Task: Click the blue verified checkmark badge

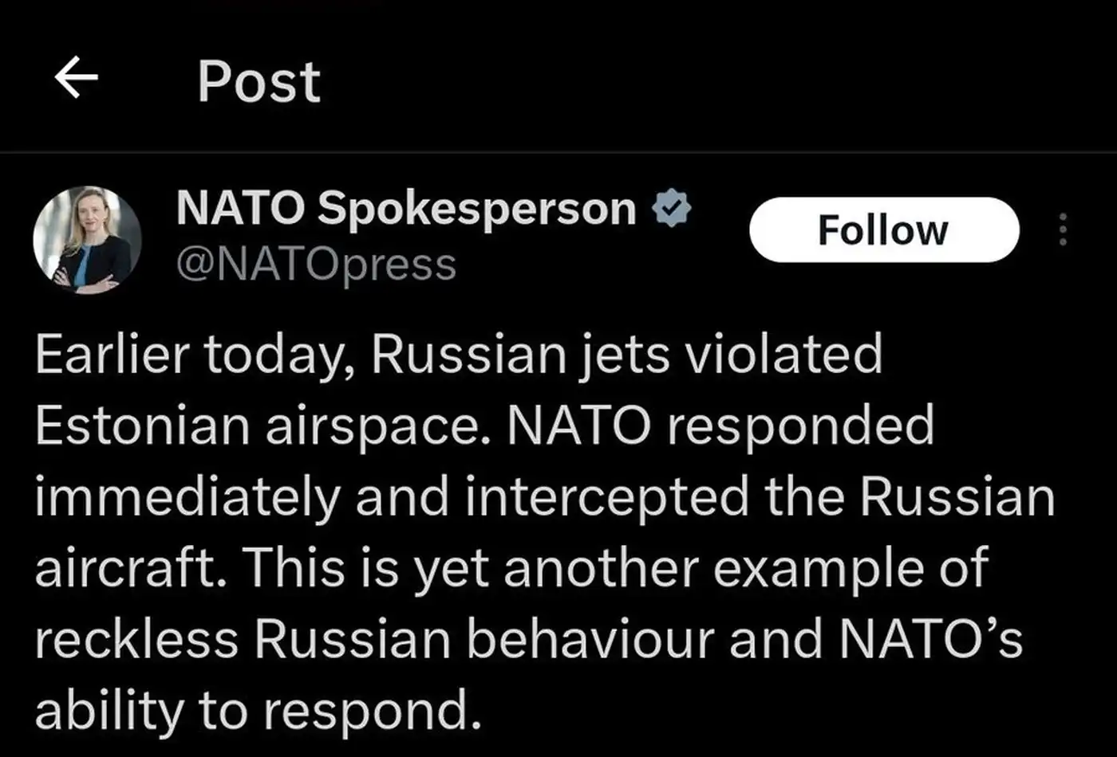Action: 672,209
